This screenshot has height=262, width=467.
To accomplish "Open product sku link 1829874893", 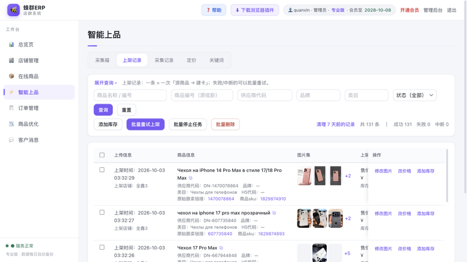I will pyautogui.click(x=271, y=234).
